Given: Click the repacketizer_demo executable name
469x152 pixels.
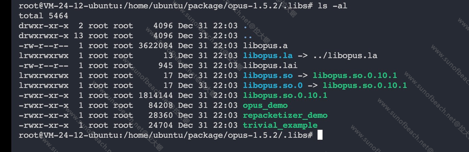Looking at the screenshot, I should click(285, 115).
